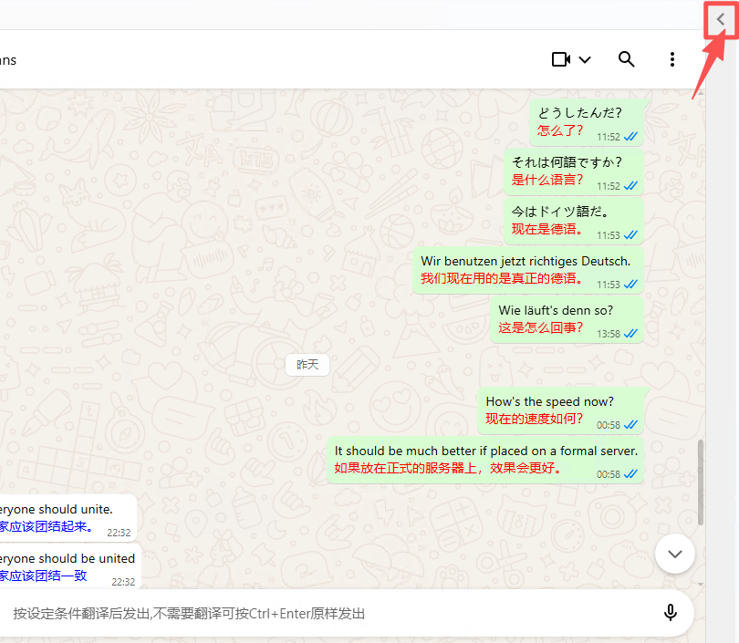
Task: Click the read-receipt ticks on "それは何語ですか?"
Action: (630, 186)
